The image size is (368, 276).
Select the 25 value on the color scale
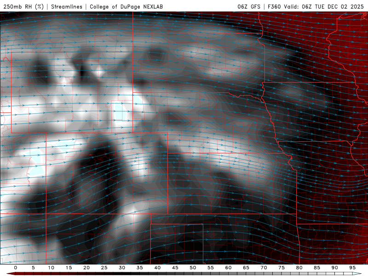(x=104, y=268)
